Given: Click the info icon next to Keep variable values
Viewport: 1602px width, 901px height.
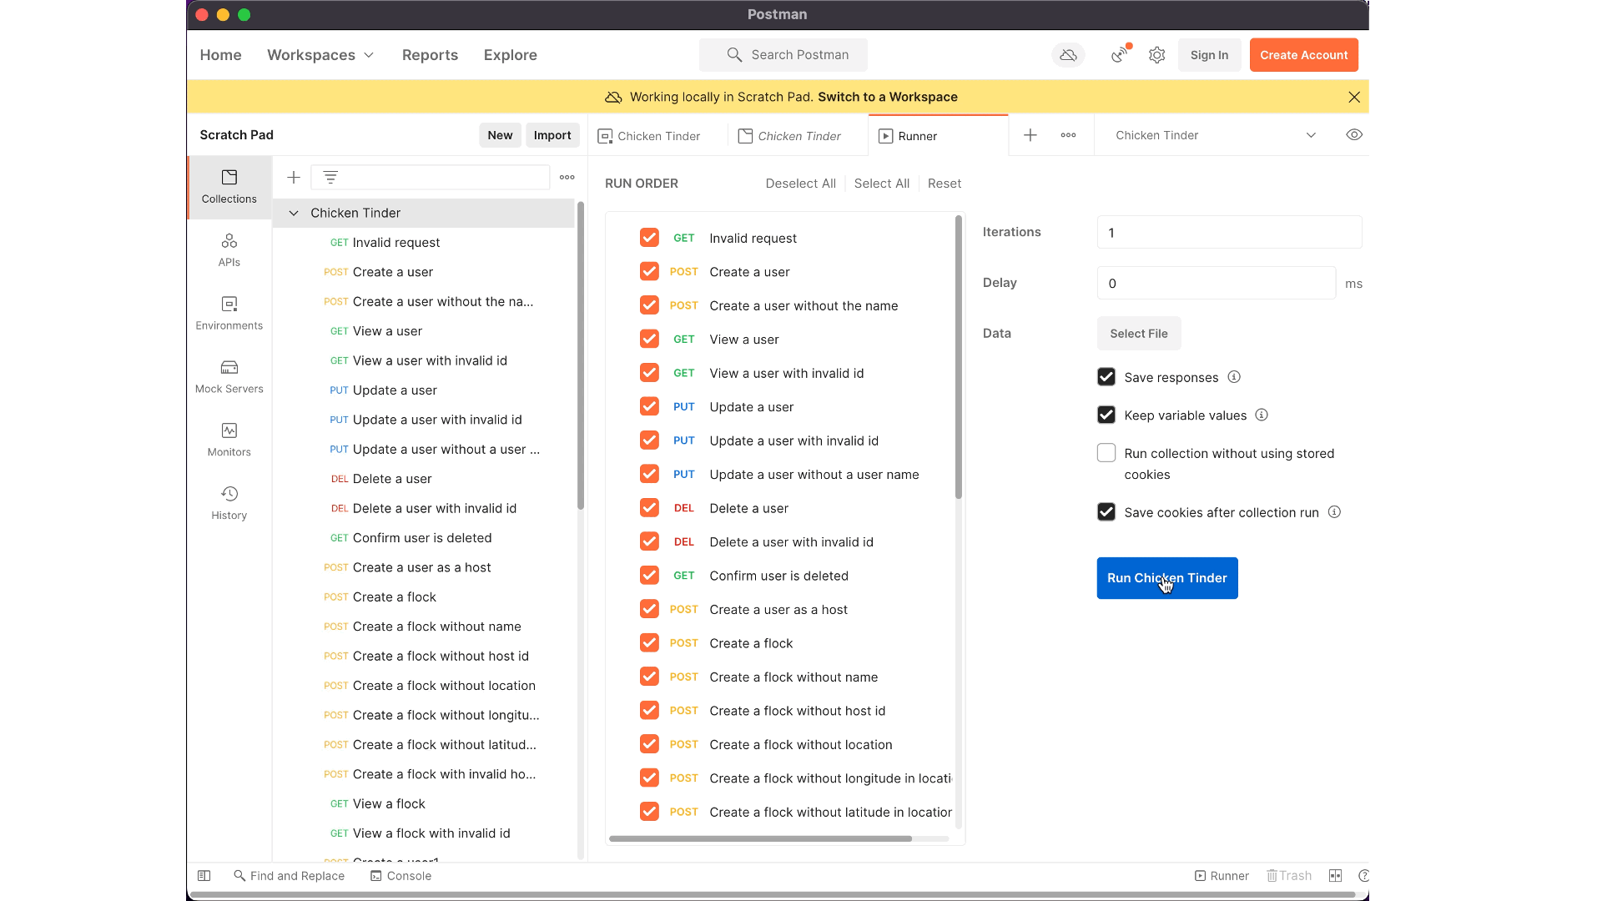Looking at the screenshot, I should 1262,415.
